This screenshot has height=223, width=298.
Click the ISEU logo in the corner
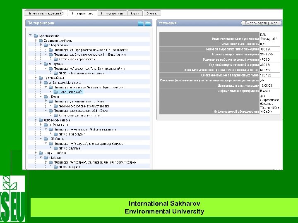(12, 199)
